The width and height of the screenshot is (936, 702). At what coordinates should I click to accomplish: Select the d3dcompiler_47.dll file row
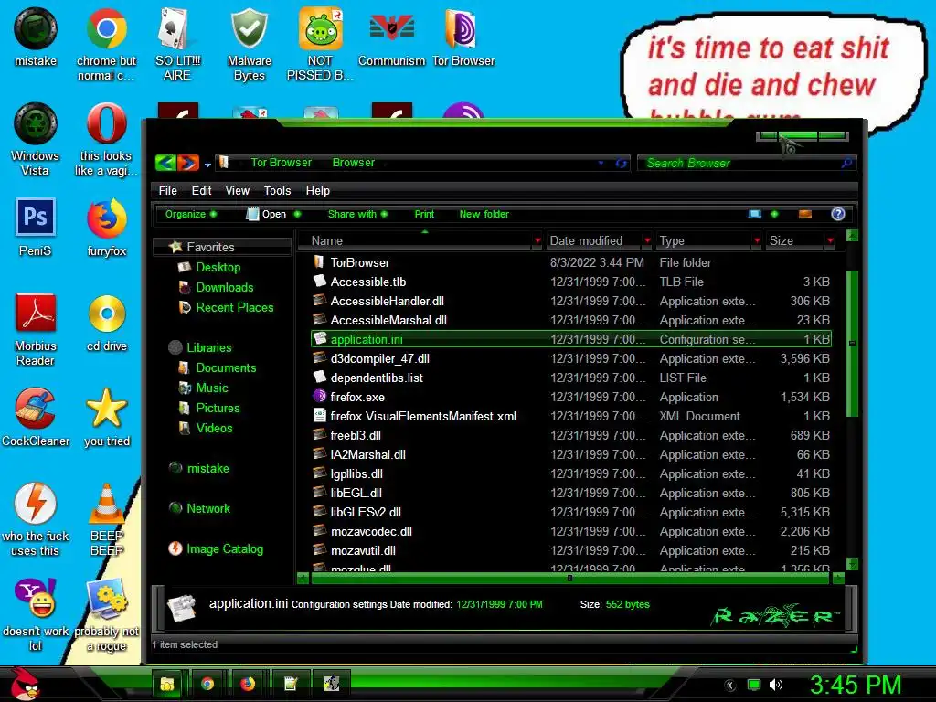[571, 358]
